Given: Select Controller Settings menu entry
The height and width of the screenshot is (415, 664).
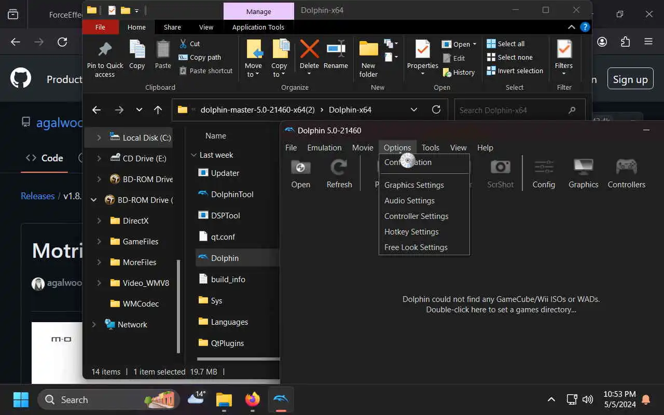Looking at the screenshot, I should coord(424,216).
